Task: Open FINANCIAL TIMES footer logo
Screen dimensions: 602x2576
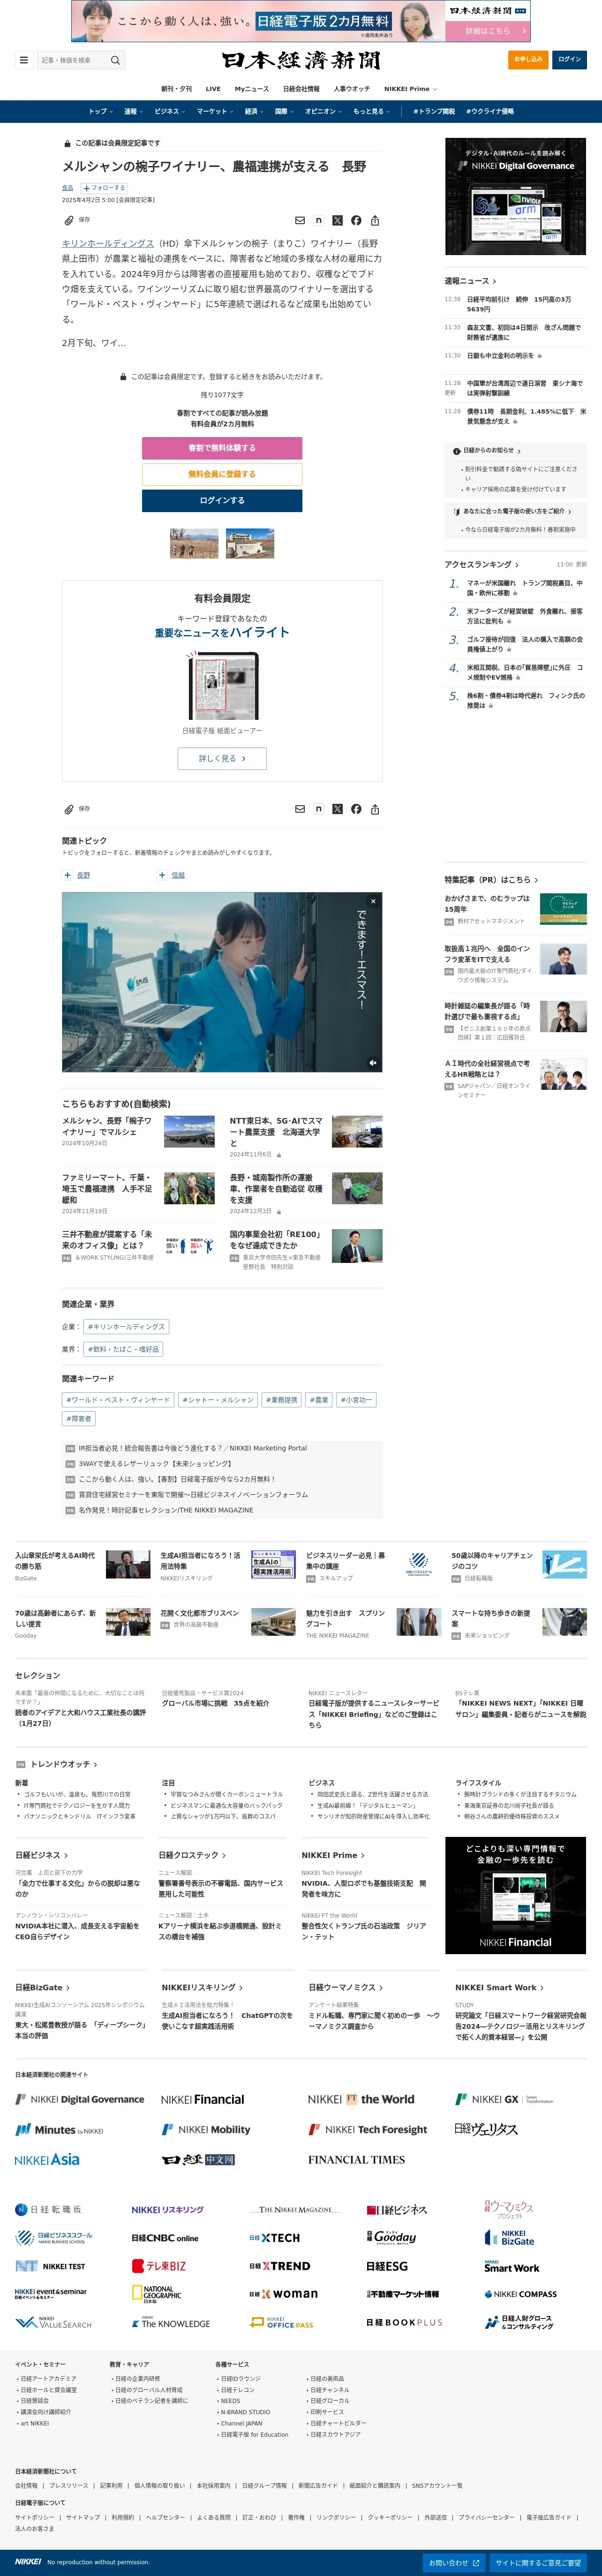Action: coord(356,2159)
